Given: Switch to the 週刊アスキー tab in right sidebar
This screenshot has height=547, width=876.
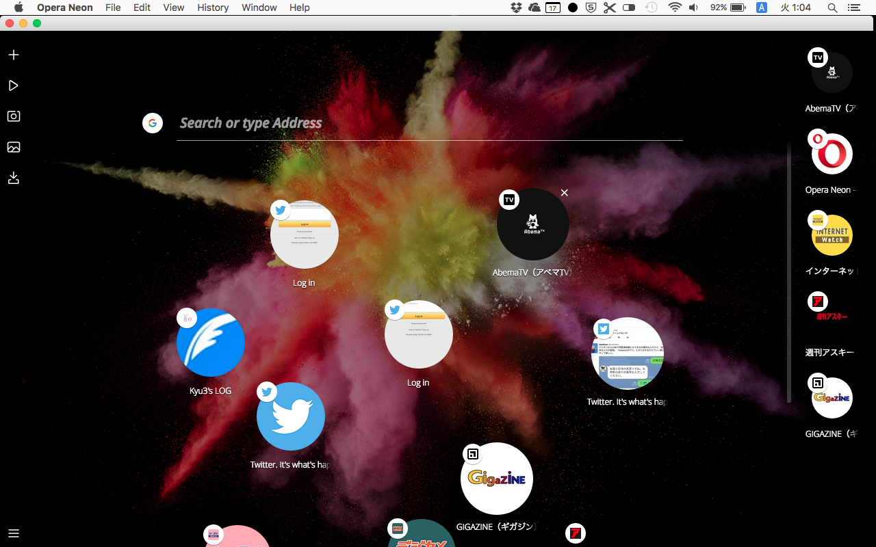Looking at the screenshot, I should pos(832,317).
